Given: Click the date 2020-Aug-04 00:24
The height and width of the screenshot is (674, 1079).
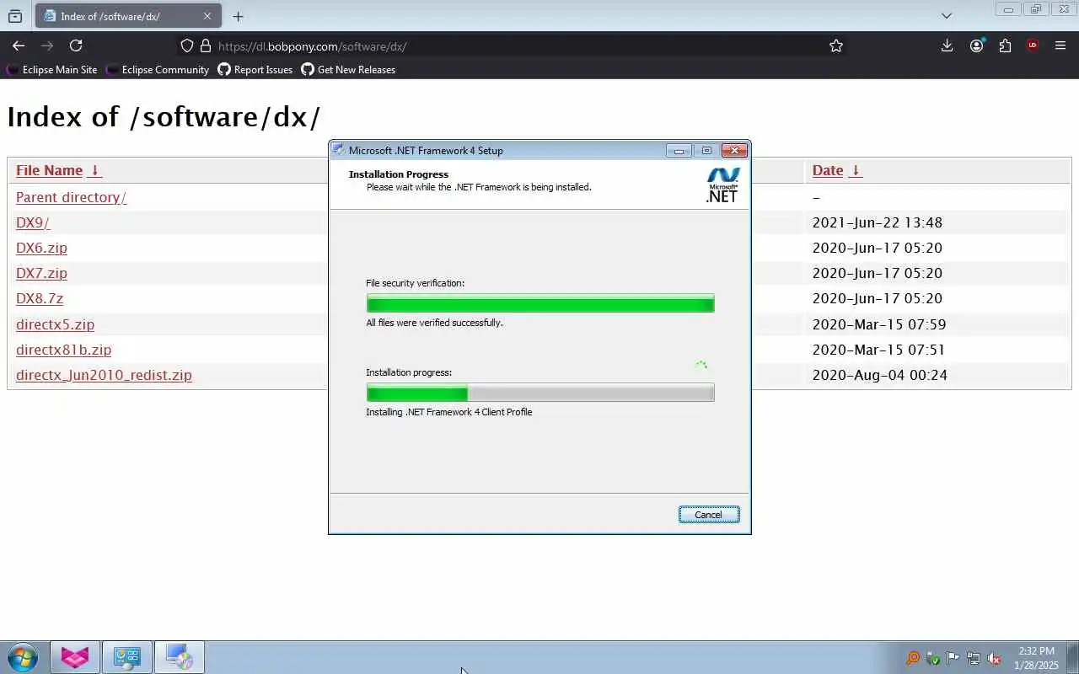Looking at the screenshot, I should pyautogui.click(x=880, y=375).
